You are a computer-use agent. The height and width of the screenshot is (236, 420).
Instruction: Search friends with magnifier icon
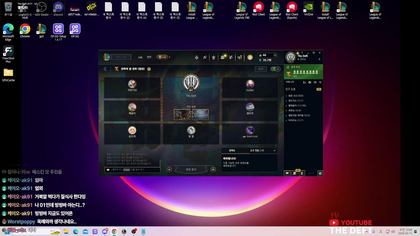point(320,82)
